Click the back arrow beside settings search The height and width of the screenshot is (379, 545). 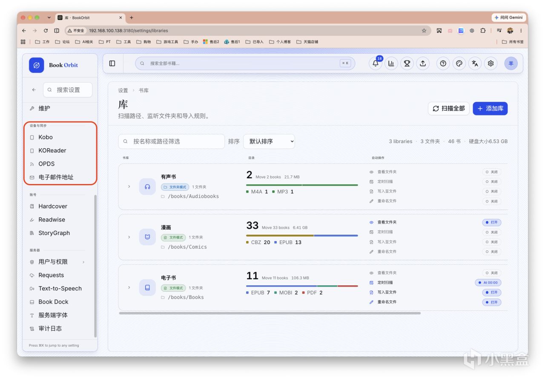click(34, 90)
